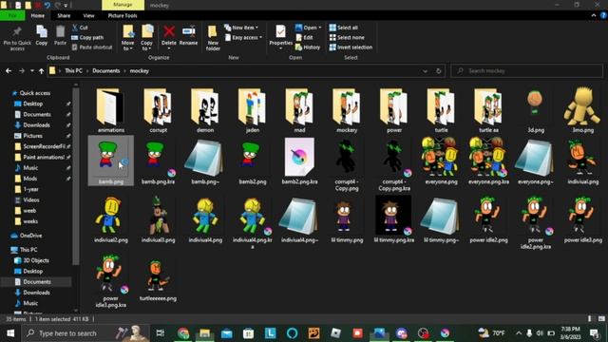This screenshot has height=342, width=608.
Task: Switch to the Home tab
Action: point(38,15)
